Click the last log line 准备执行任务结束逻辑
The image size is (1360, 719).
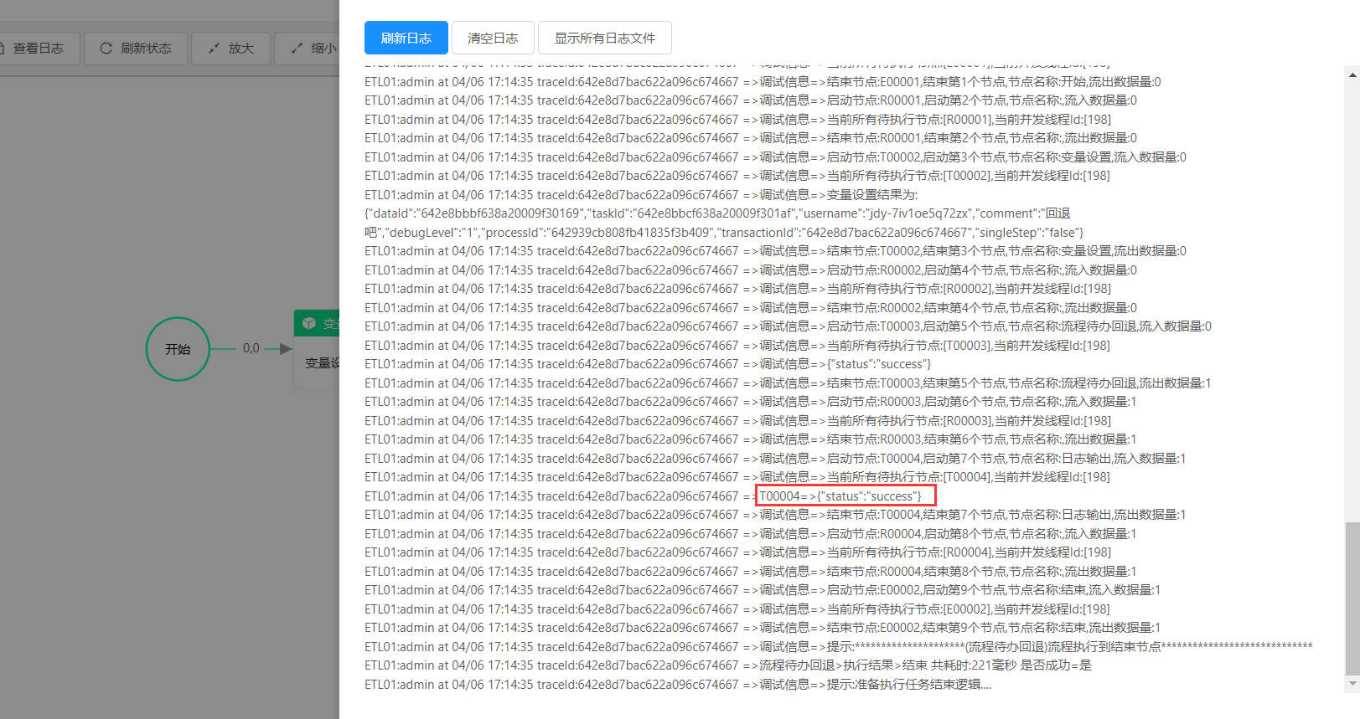[677, 685]
